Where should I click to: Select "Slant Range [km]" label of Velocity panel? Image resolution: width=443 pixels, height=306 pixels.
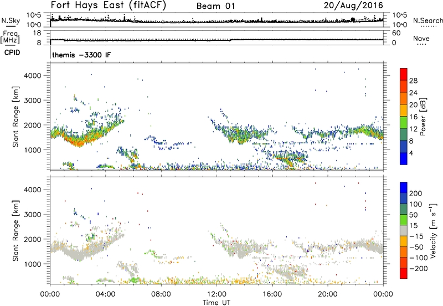click(16, 231)
